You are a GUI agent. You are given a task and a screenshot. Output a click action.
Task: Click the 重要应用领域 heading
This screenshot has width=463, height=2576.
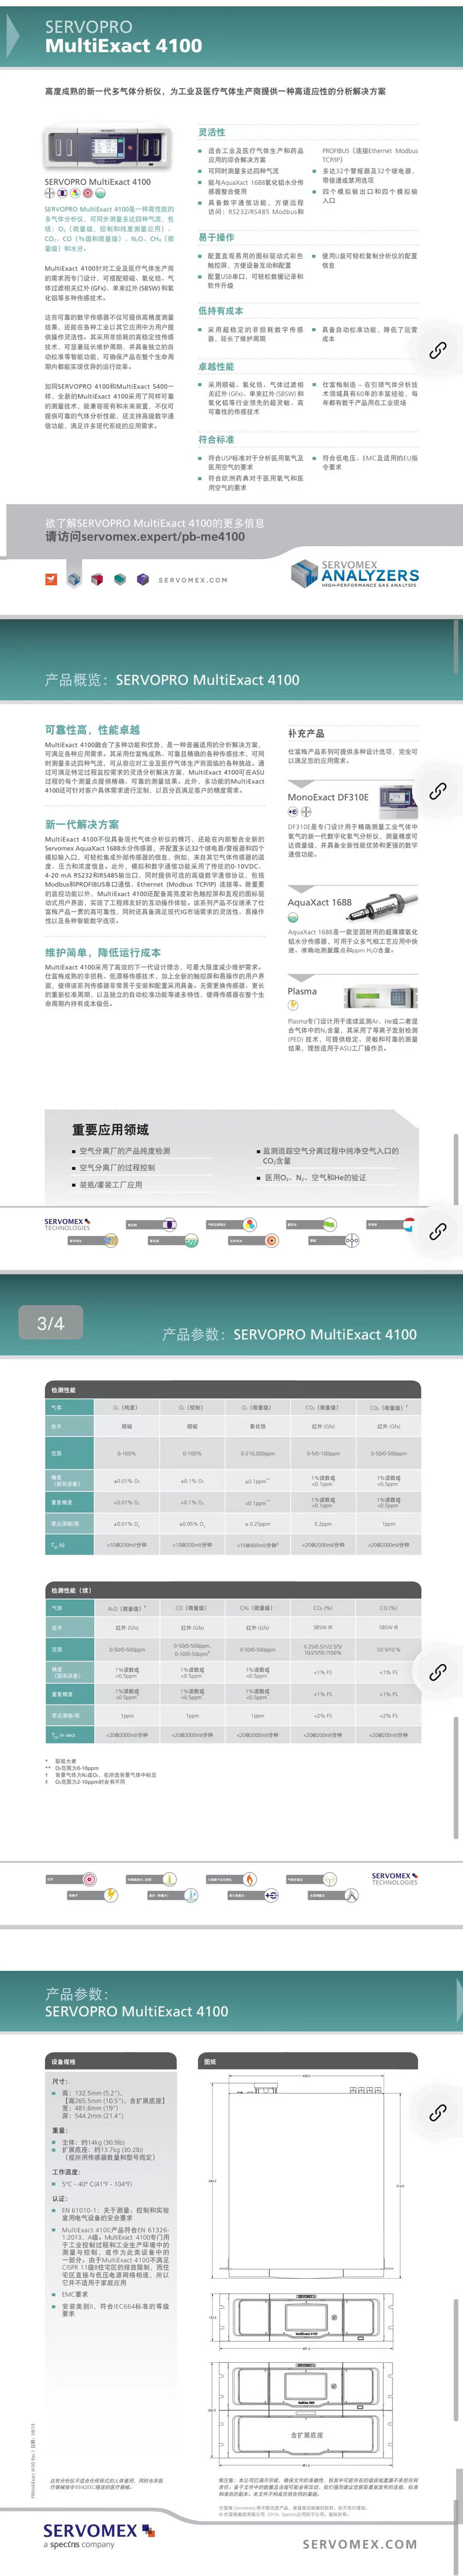pos(110,1129)
